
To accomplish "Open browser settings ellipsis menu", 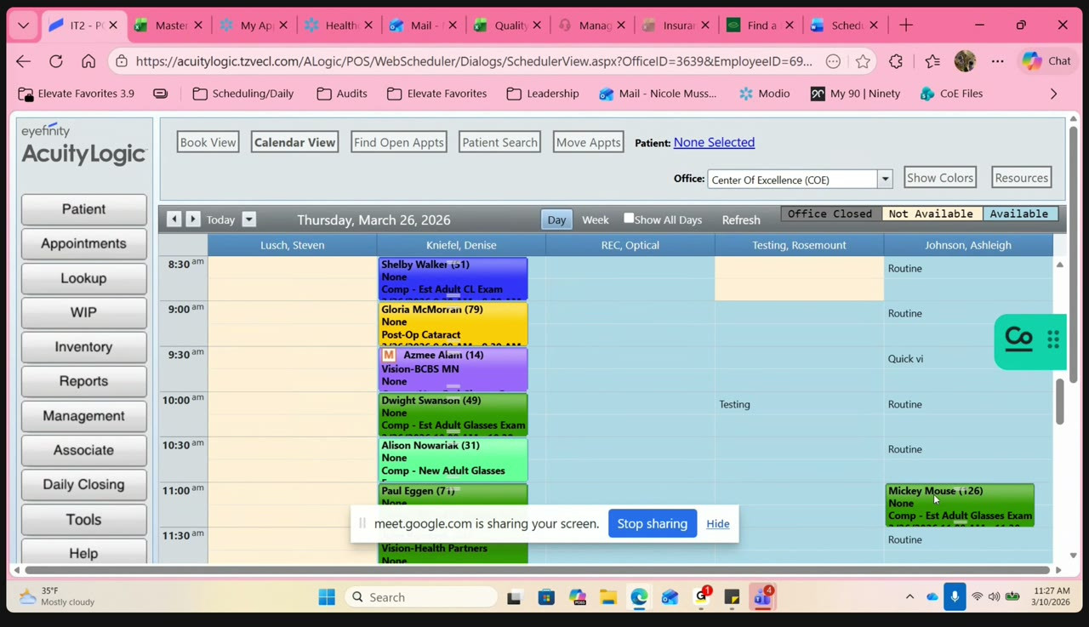I will (x=997, y=61).
